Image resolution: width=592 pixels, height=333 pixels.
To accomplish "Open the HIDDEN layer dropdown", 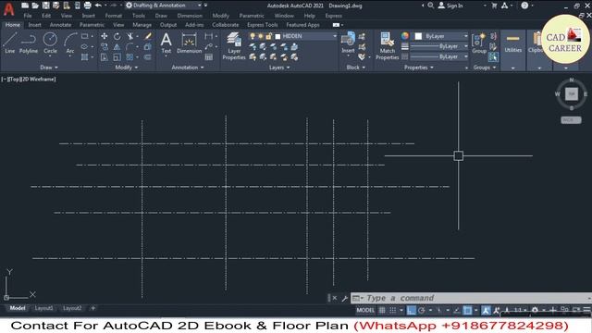I will [335, 36].
